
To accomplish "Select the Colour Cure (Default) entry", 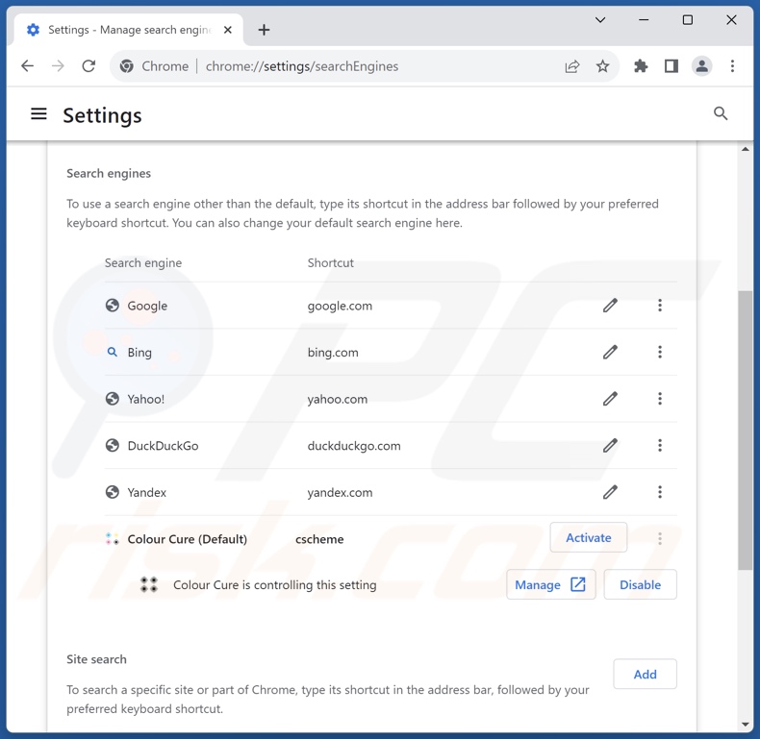I will (x=187, y=539).
